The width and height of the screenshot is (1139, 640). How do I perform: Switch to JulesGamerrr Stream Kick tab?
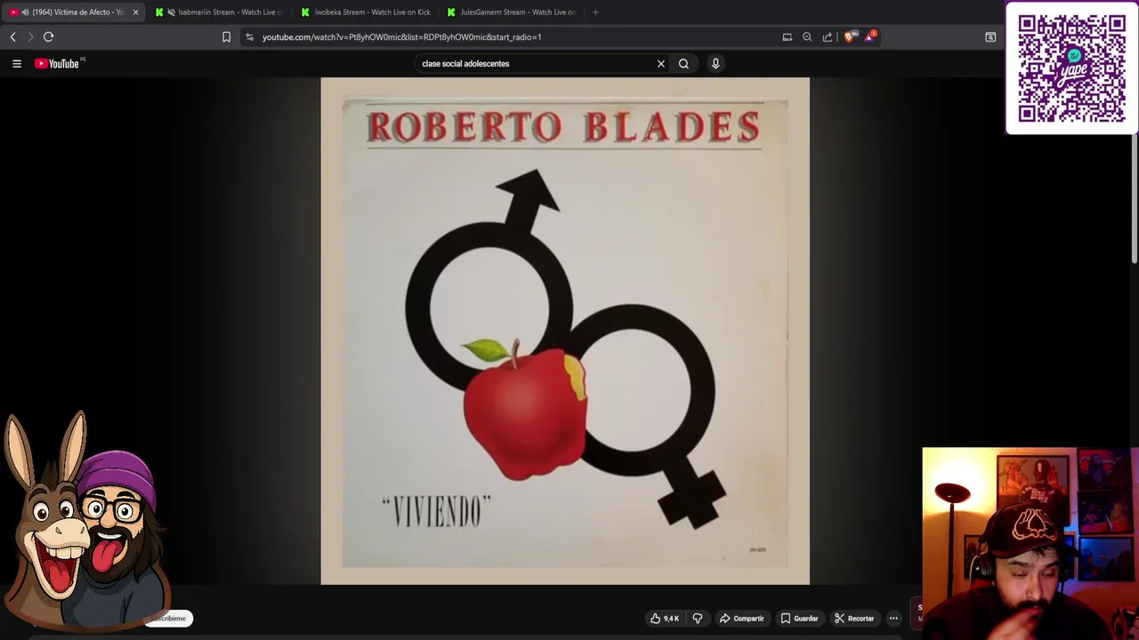tap(512, 12)
